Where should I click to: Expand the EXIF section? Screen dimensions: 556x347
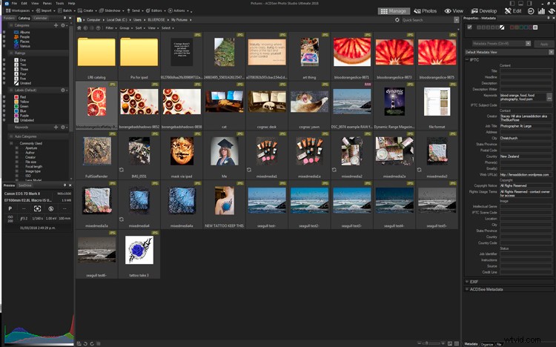click(x=467, y=282)
